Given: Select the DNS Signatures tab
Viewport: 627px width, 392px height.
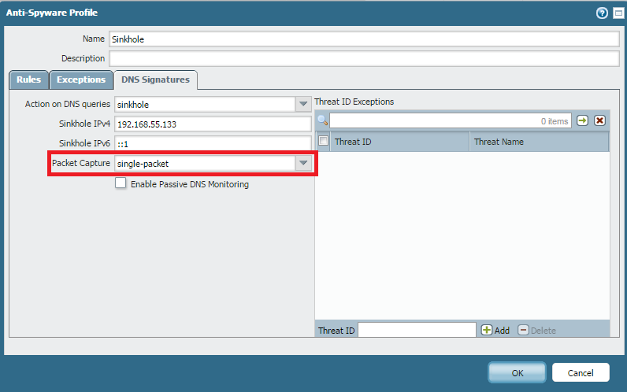Looking at the screenshot, I should click(155, 80).
